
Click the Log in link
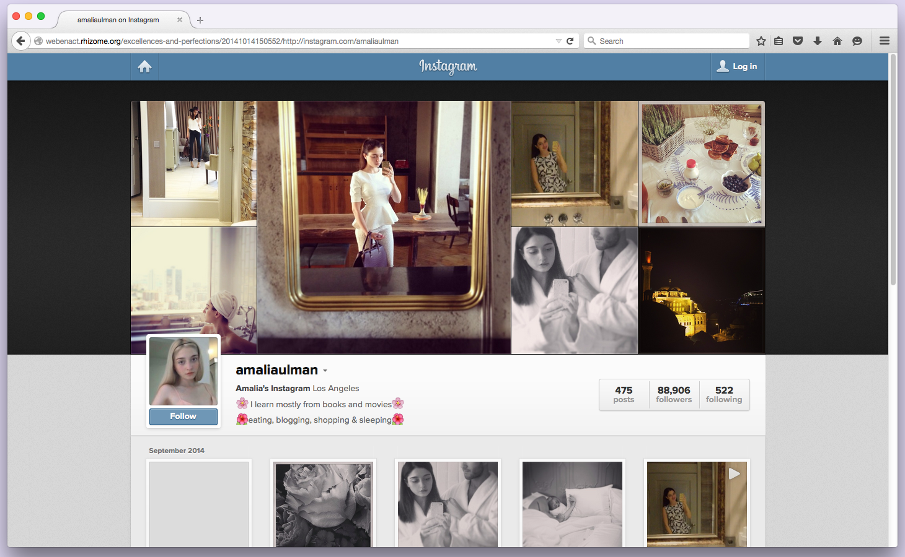coord(738,67)
